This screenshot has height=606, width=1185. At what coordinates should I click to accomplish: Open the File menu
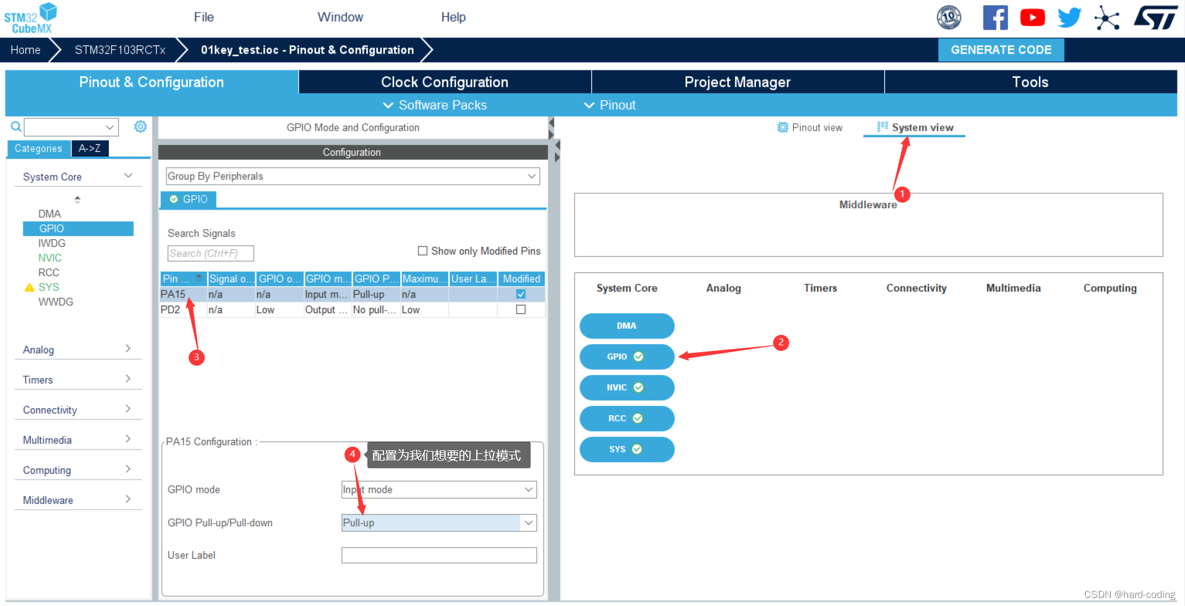pyautogui.click(x=203, y=17)
